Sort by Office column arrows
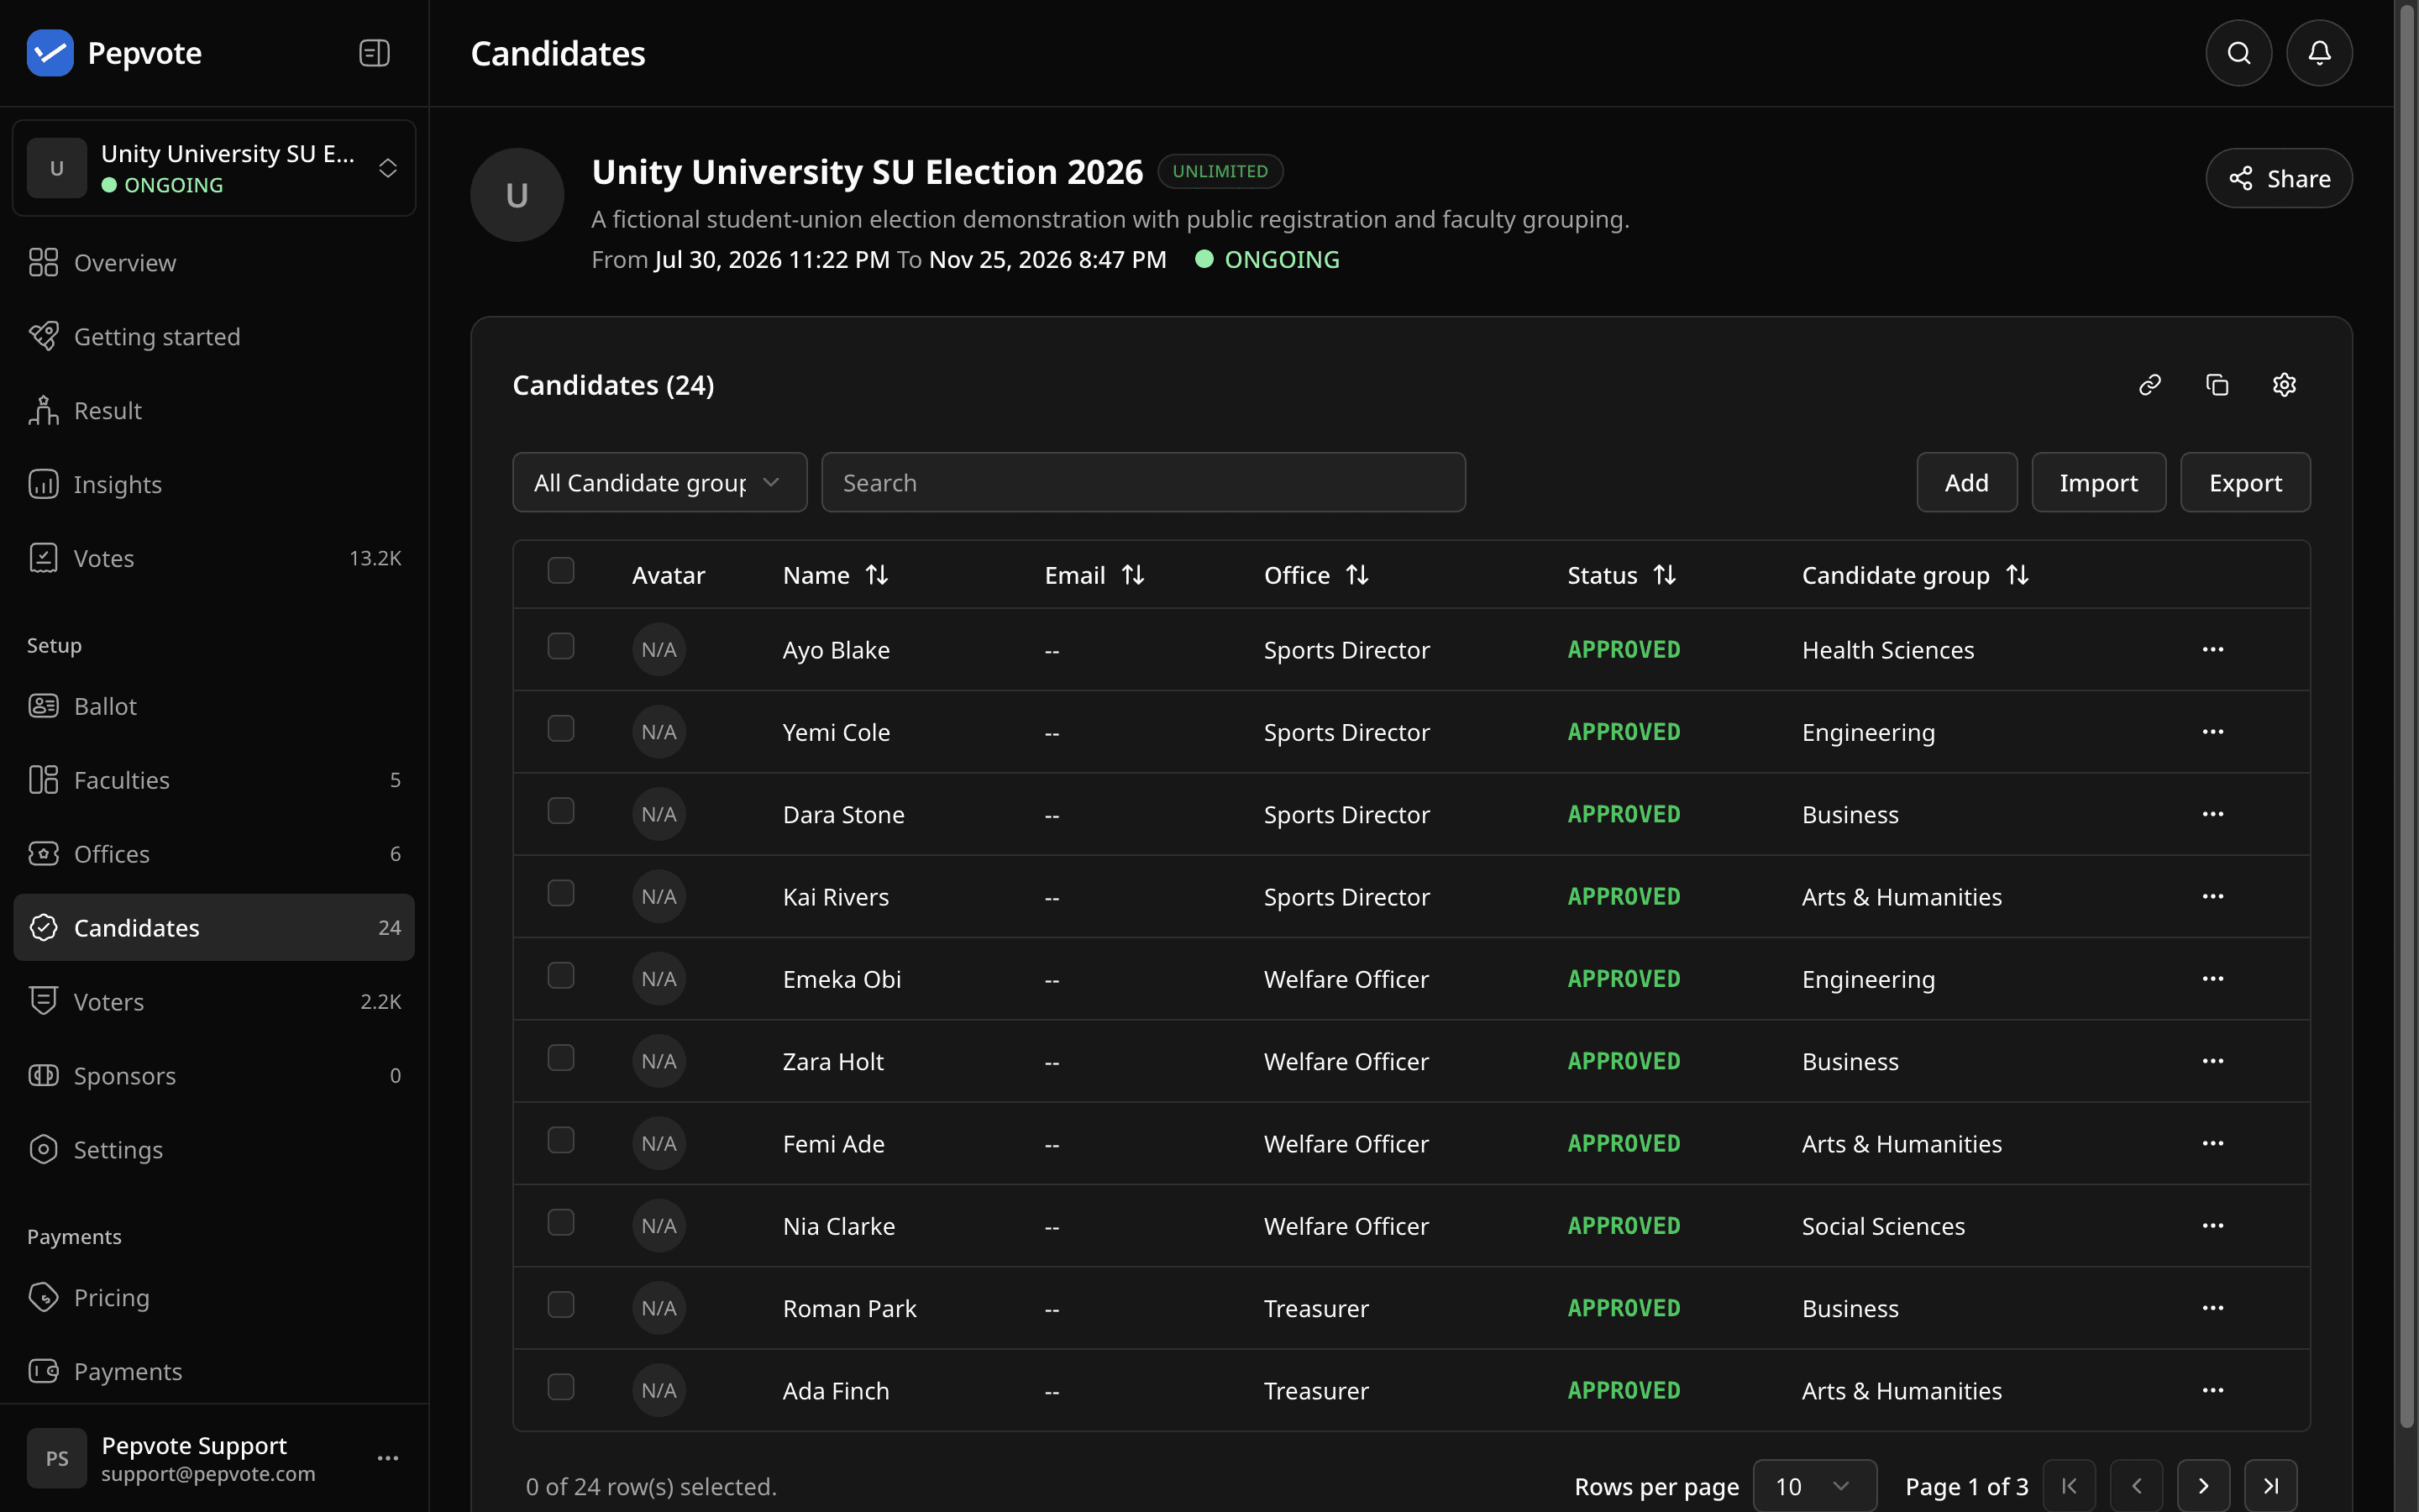The height and width of the screenshot is (1512, 2419). click(1356, 575)
